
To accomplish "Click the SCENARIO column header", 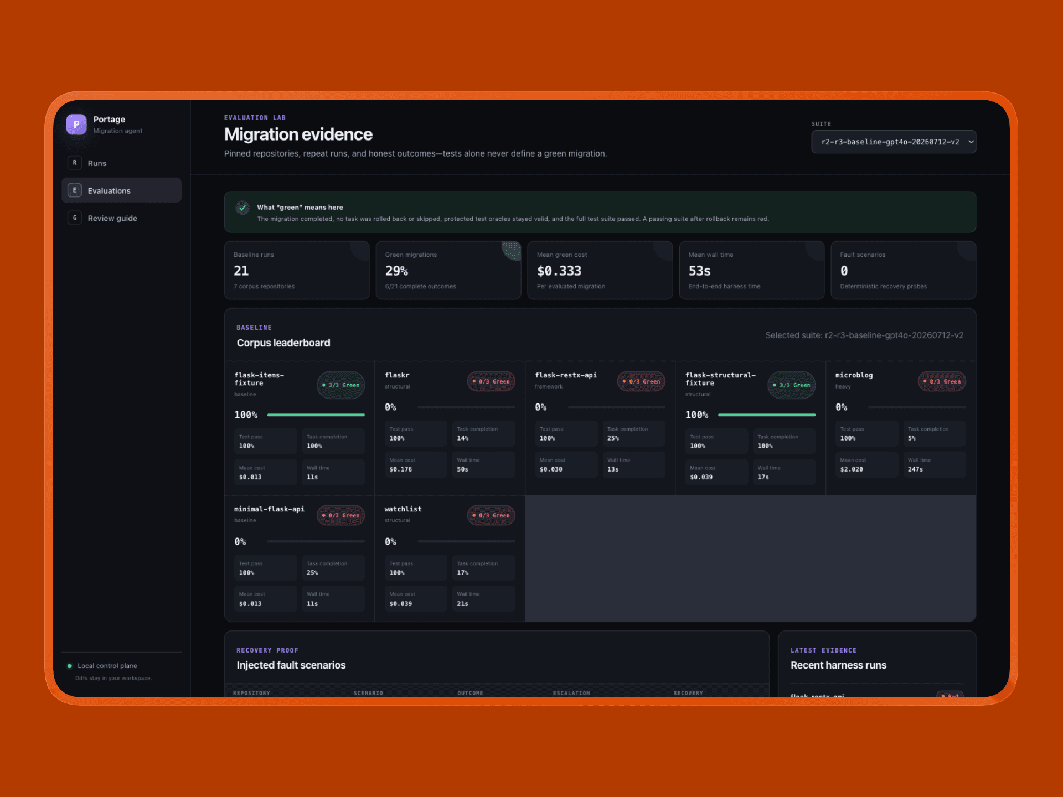I will tap(368, 693).
